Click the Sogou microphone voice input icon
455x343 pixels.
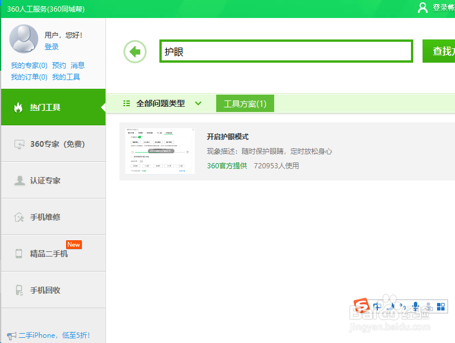click(416, 306)
